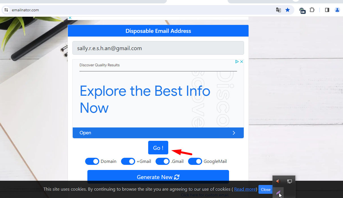Open the UK globe extension icon
Viewport: 343px width, 198px height.
[302, 10]
